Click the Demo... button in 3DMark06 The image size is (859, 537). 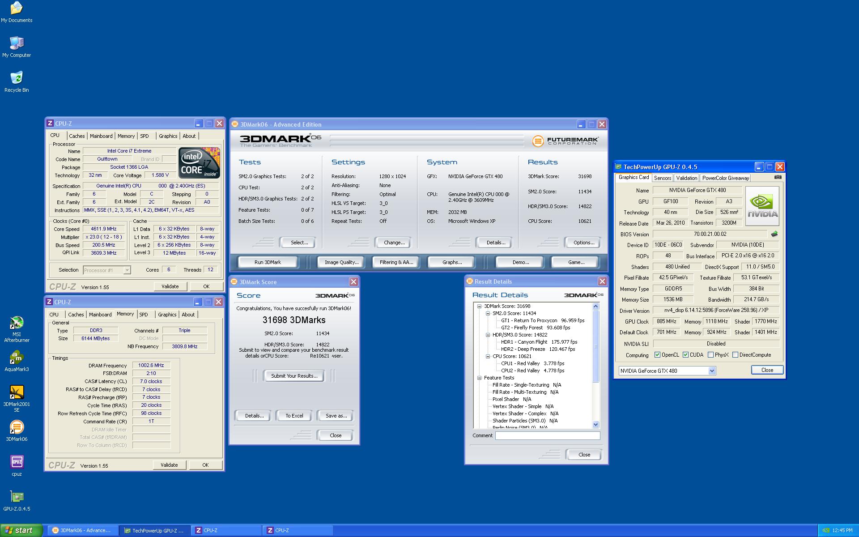(520, 262)
